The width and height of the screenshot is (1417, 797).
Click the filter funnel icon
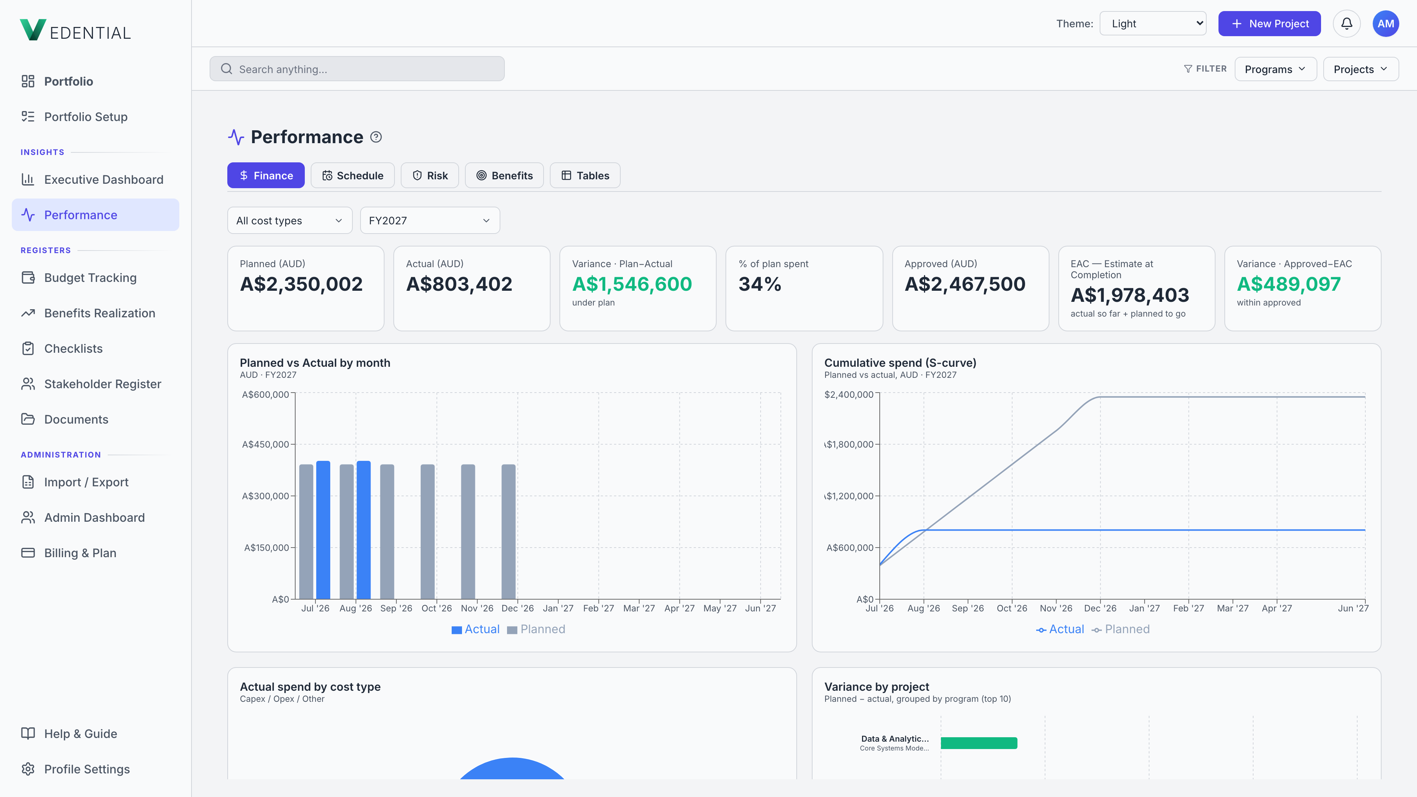click(x=1188, y=69)
